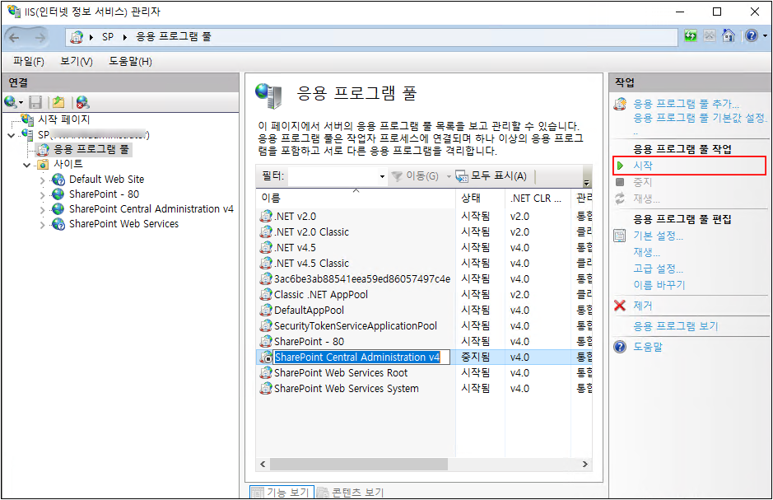Click the folder up icon in Connections toolbar
Viewport: 773px width, 500px height.
58,102
